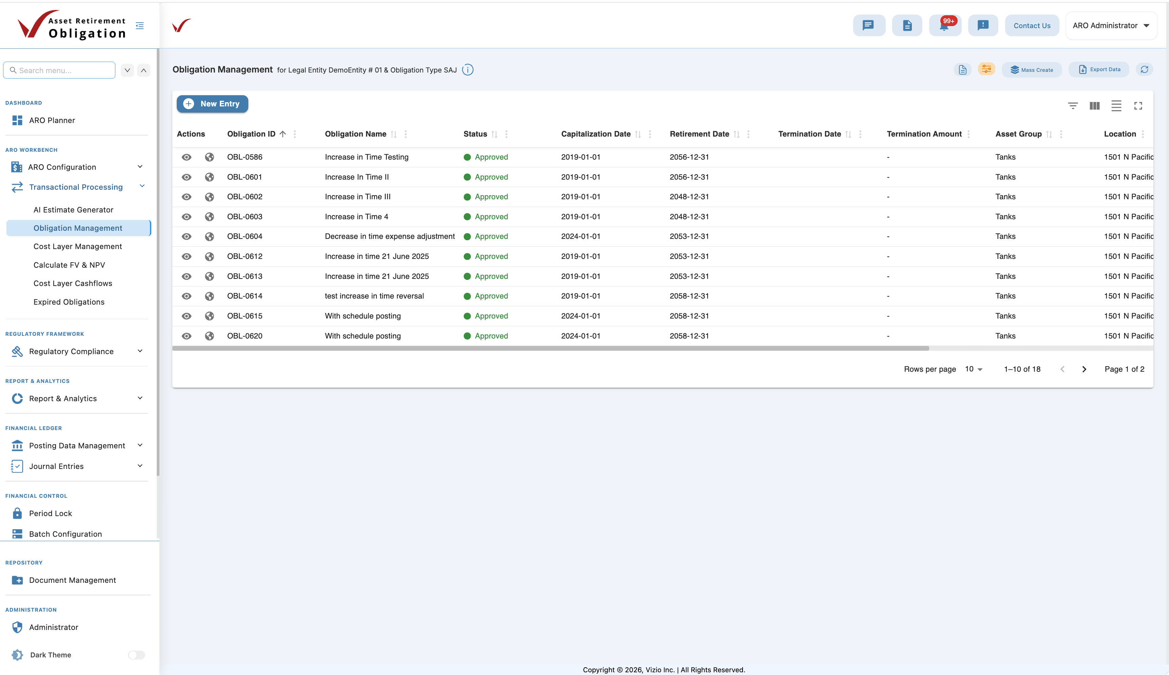Open show/hide columns icon
Image resolution: width=1169 pixels, height=675 pixels.
click(1094, 106)
